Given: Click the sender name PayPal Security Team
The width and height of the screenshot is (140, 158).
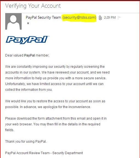Looking at the screenshot, I should tap(43, 18).
